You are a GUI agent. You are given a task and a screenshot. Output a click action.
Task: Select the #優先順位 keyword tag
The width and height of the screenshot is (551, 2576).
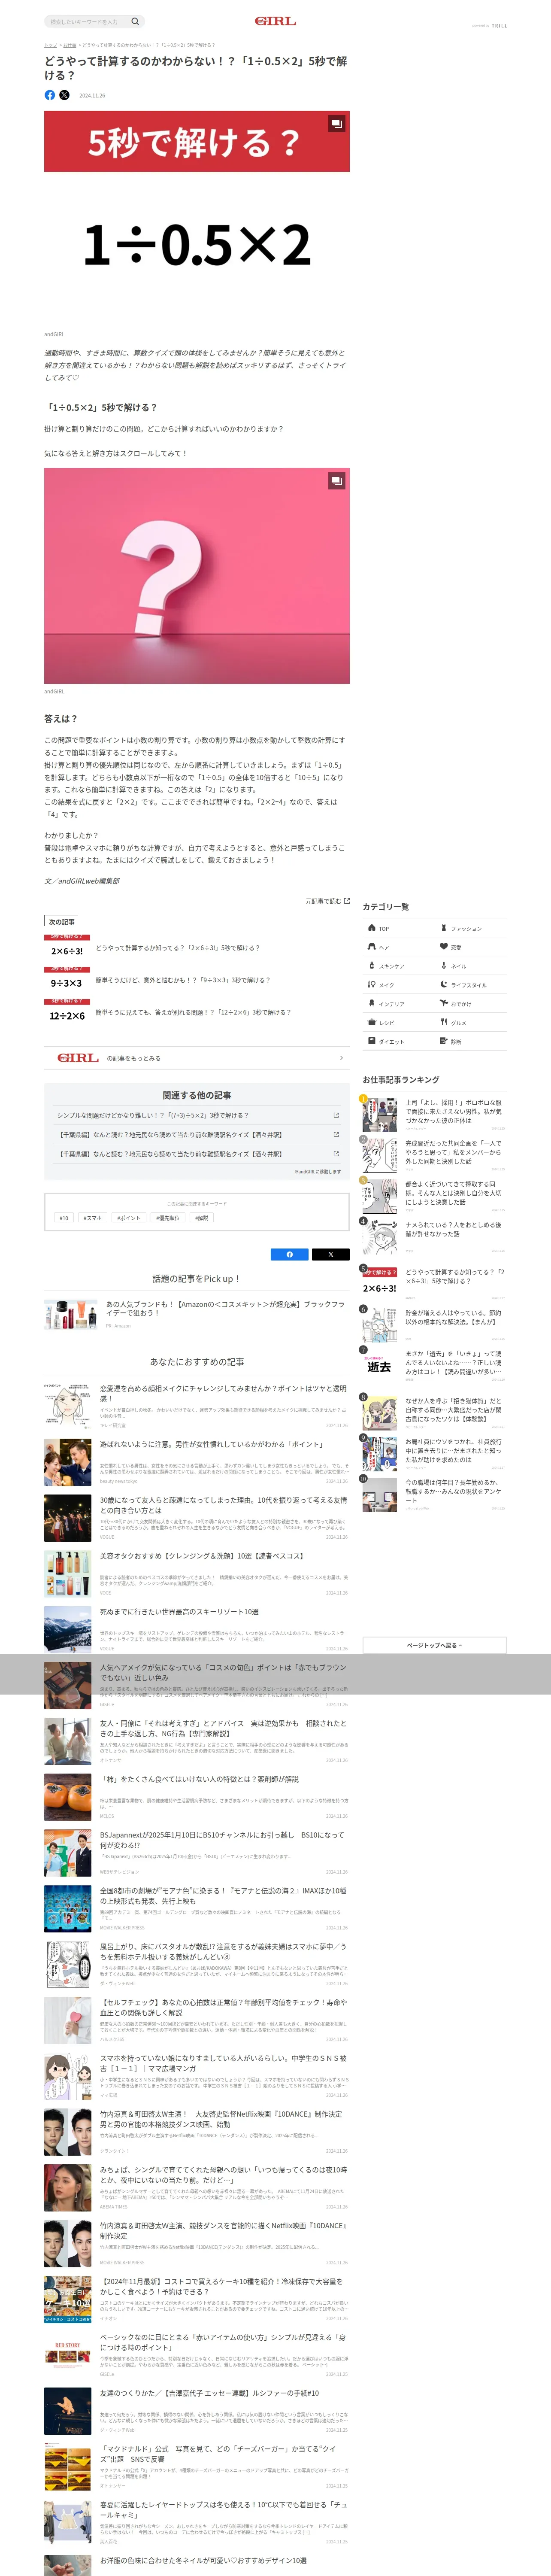coord(168,1218)
